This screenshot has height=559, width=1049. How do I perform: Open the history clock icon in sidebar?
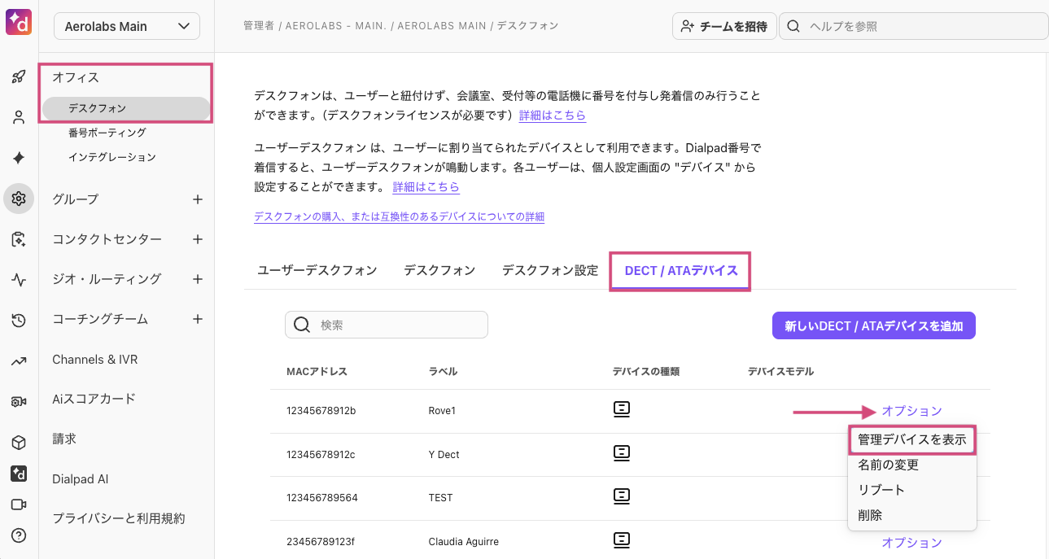(x=19, y=321)
